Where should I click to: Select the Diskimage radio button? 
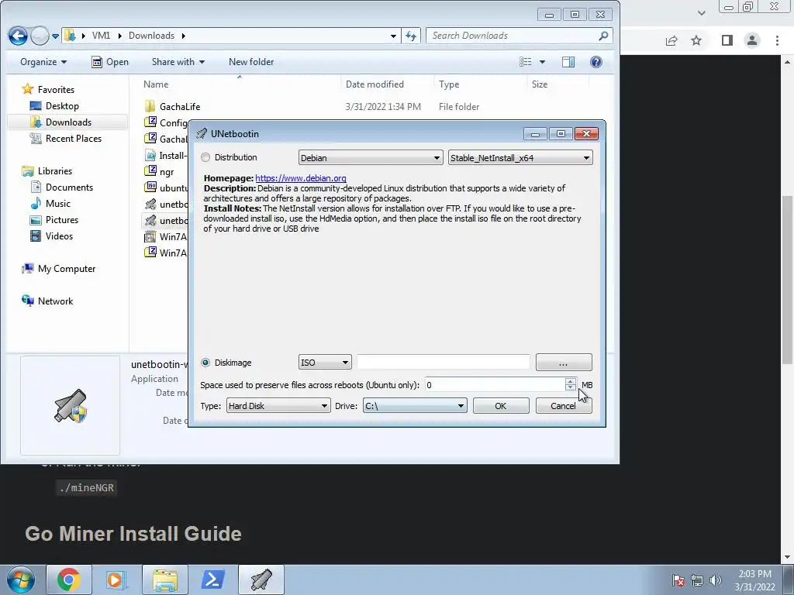(205, 363)
